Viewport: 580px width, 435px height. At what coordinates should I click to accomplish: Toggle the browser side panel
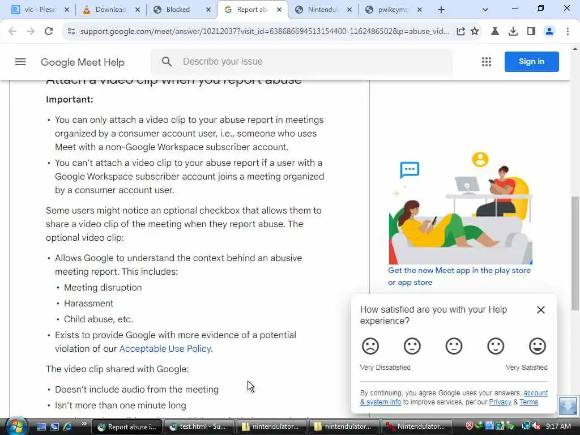tap(531, 32)
